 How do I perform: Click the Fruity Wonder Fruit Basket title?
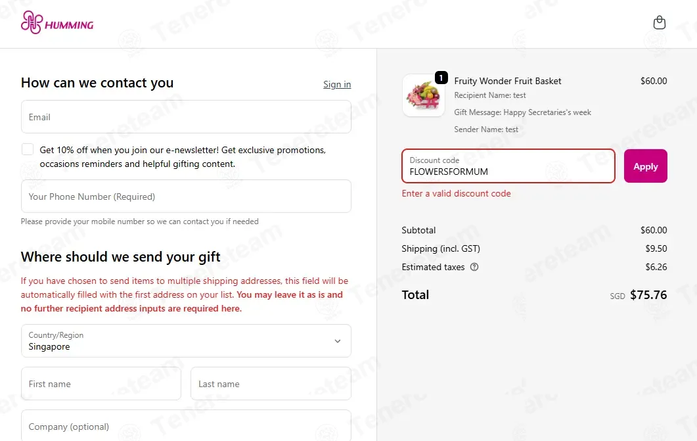click(508, 81)
